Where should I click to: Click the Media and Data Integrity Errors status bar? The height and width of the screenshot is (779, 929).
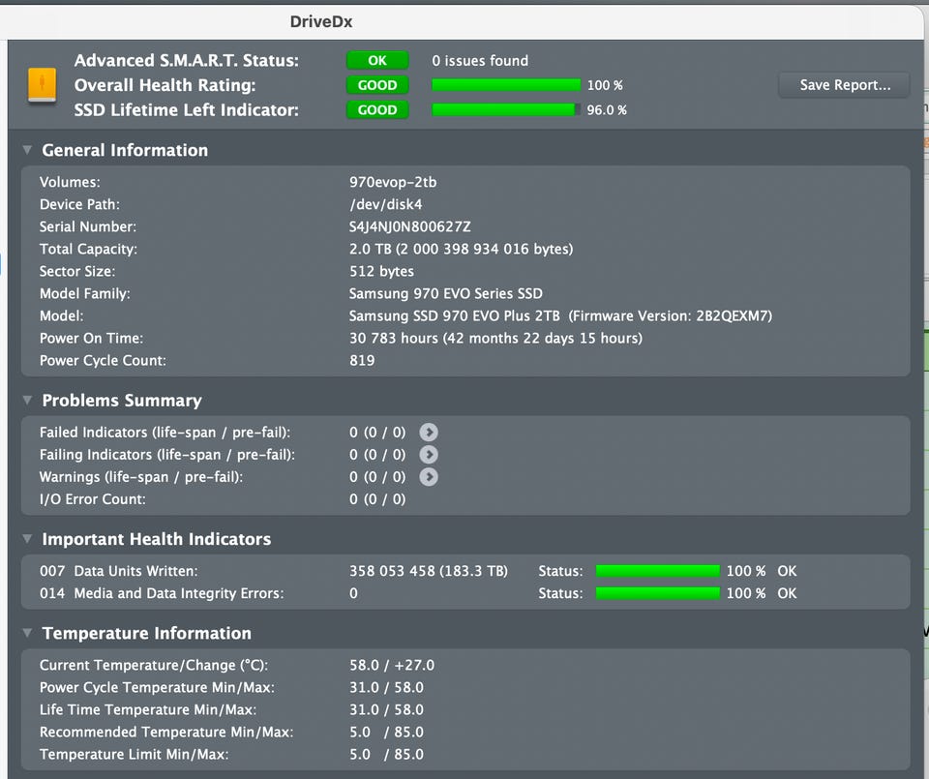click(x=658, y=593)
